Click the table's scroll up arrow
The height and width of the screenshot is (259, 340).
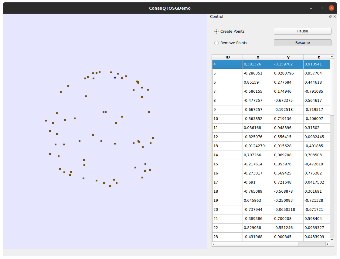pyautogui.click(x=332, y=56)
